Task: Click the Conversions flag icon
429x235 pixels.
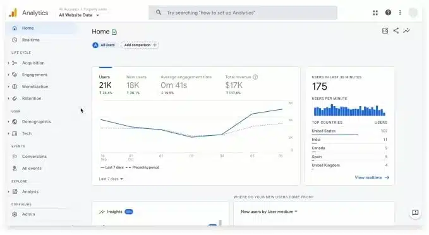Action: 15,157
